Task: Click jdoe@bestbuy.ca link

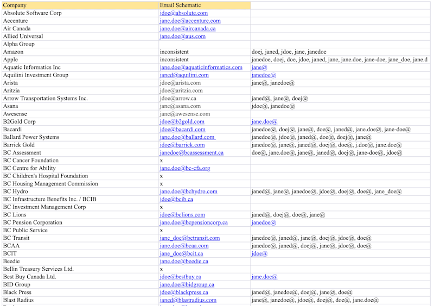Action: tap(180, 277)
